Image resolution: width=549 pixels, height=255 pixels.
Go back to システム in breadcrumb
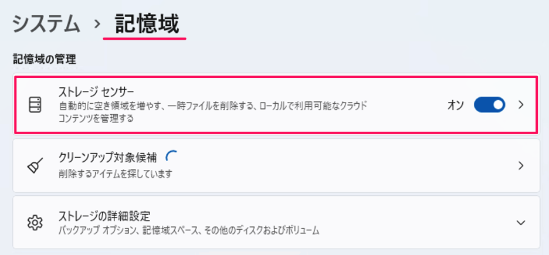46,24
